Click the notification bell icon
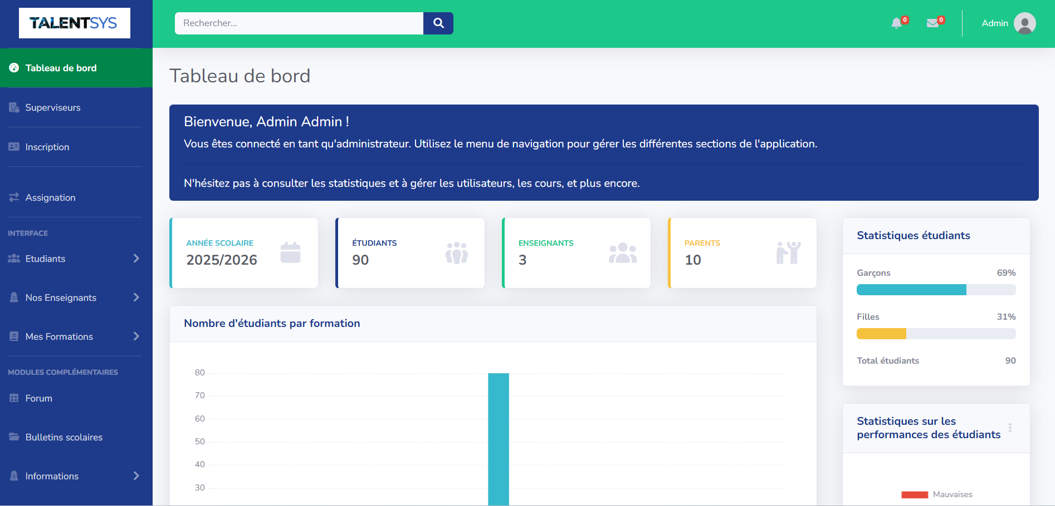The image size is (1055, 506). pos(896,23)
